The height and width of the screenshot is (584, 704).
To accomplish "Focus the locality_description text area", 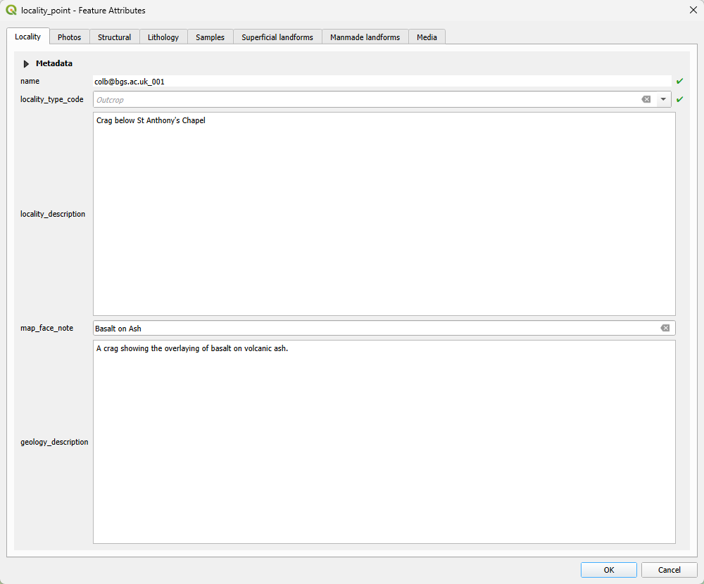I will [384, 214].
